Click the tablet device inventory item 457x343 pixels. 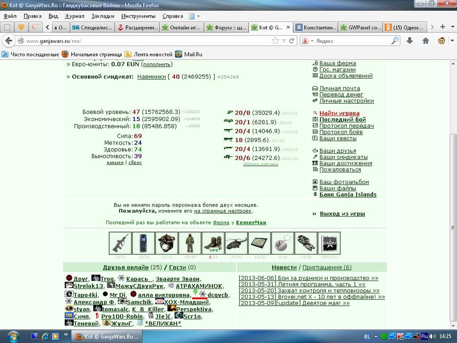pyautogui.click(x=259, y=243)
